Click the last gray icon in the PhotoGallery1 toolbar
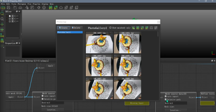Image resolution: width=216 pixels, height=112 pixels. [156, 28]
